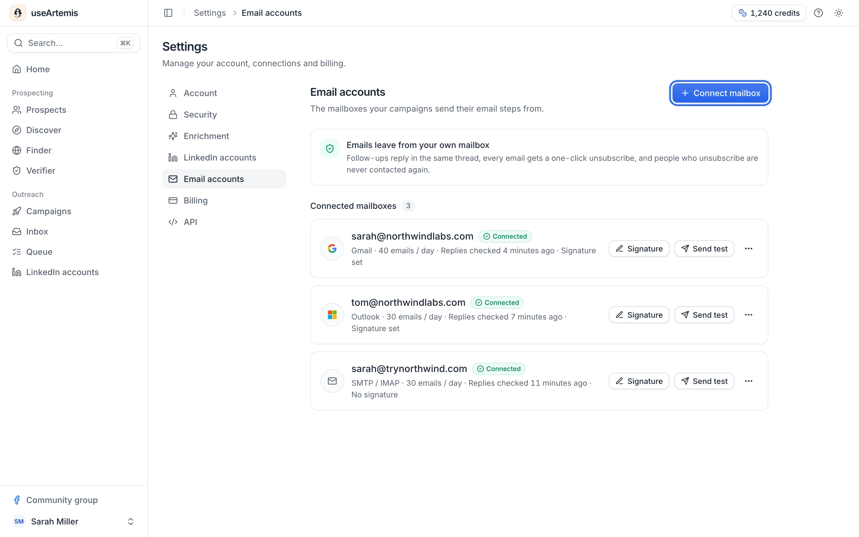Click the Google icon for sarah@northwindlabs.com
859x537 pixels.
coord(332,249)
